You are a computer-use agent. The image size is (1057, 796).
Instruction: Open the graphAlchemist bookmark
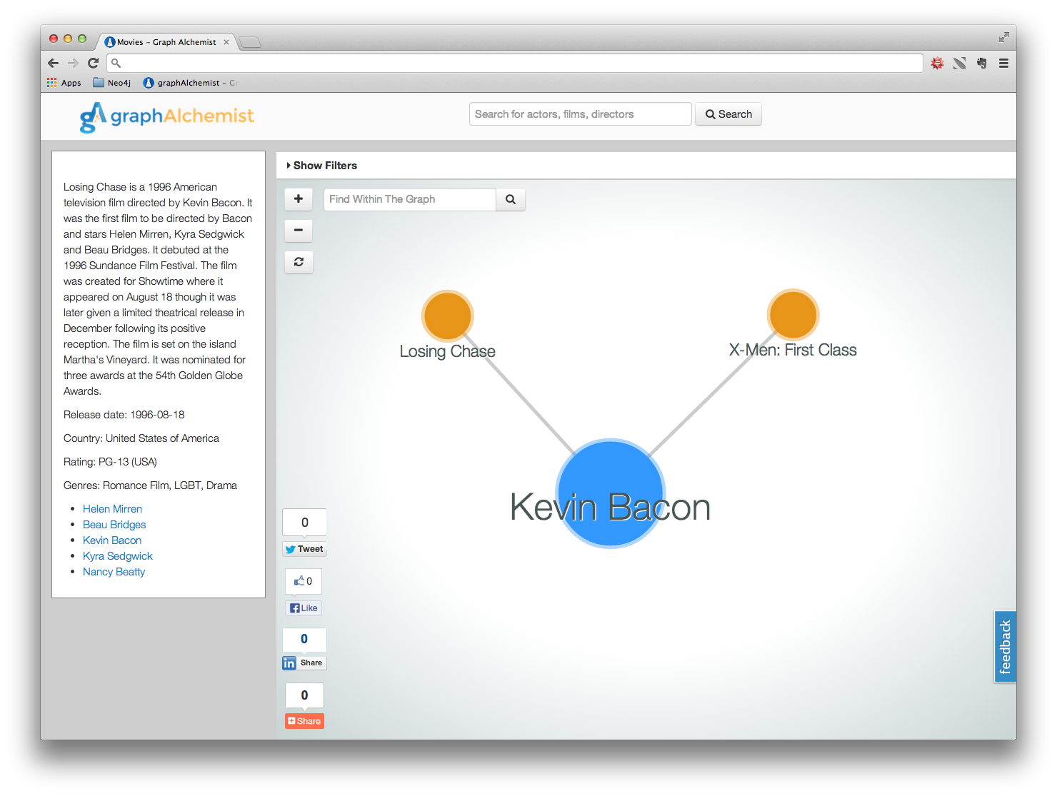(x=190, y=83)
